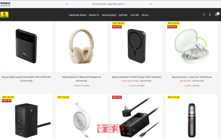Viewport: 221px width, 139px height.
Task: Open Baseus Bowie H1i Bluetooth Headphone link
Action: click(81, 77)
